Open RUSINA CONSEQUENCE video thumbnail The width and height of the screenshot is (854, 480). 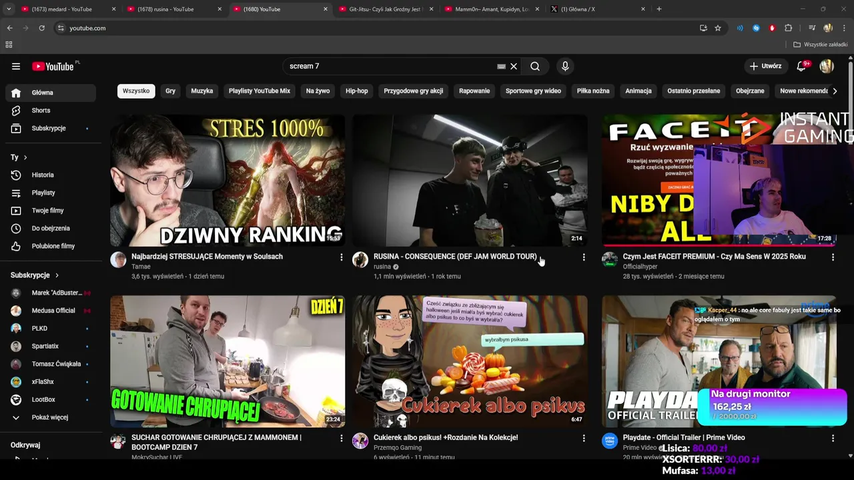coord(470,181)
